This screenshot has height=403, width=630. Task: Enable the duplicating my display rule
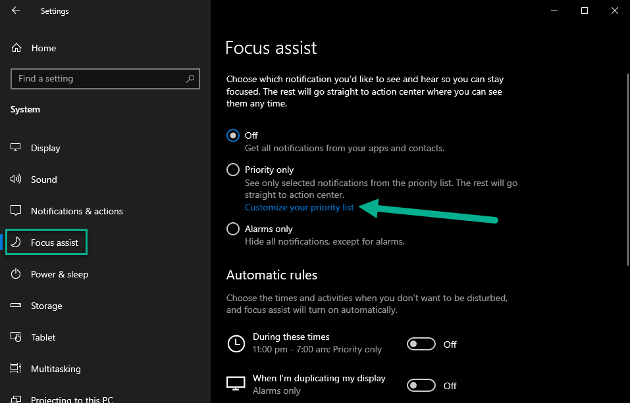[x=421, y=385]
